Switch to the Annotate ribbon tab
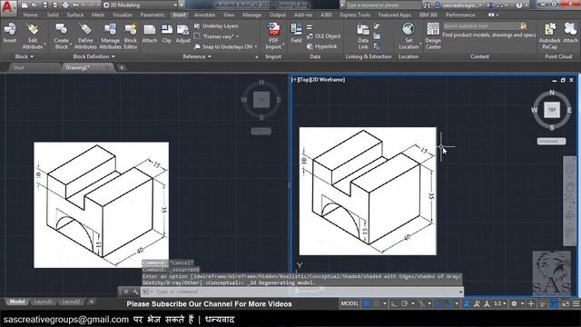581x327 pixels. coord(204,15)
